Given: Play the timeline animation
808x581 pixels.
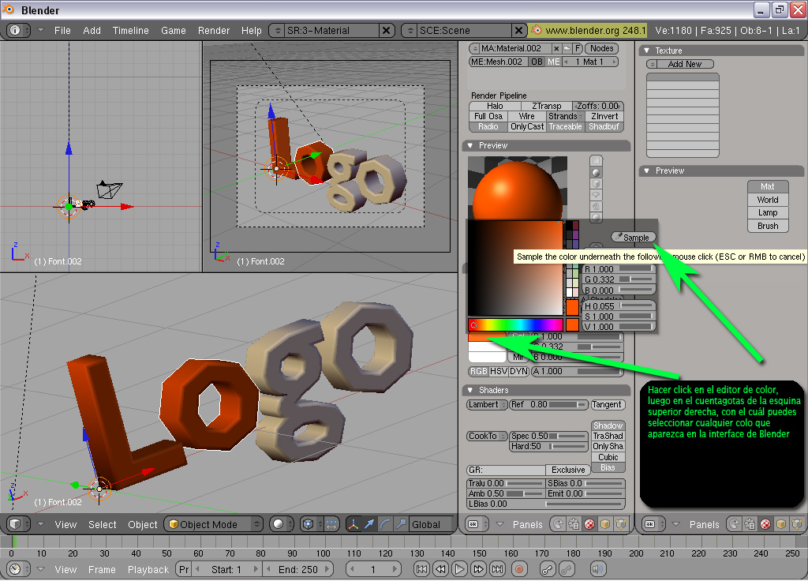Looking at the screenshot, I should tap(459, 569).
